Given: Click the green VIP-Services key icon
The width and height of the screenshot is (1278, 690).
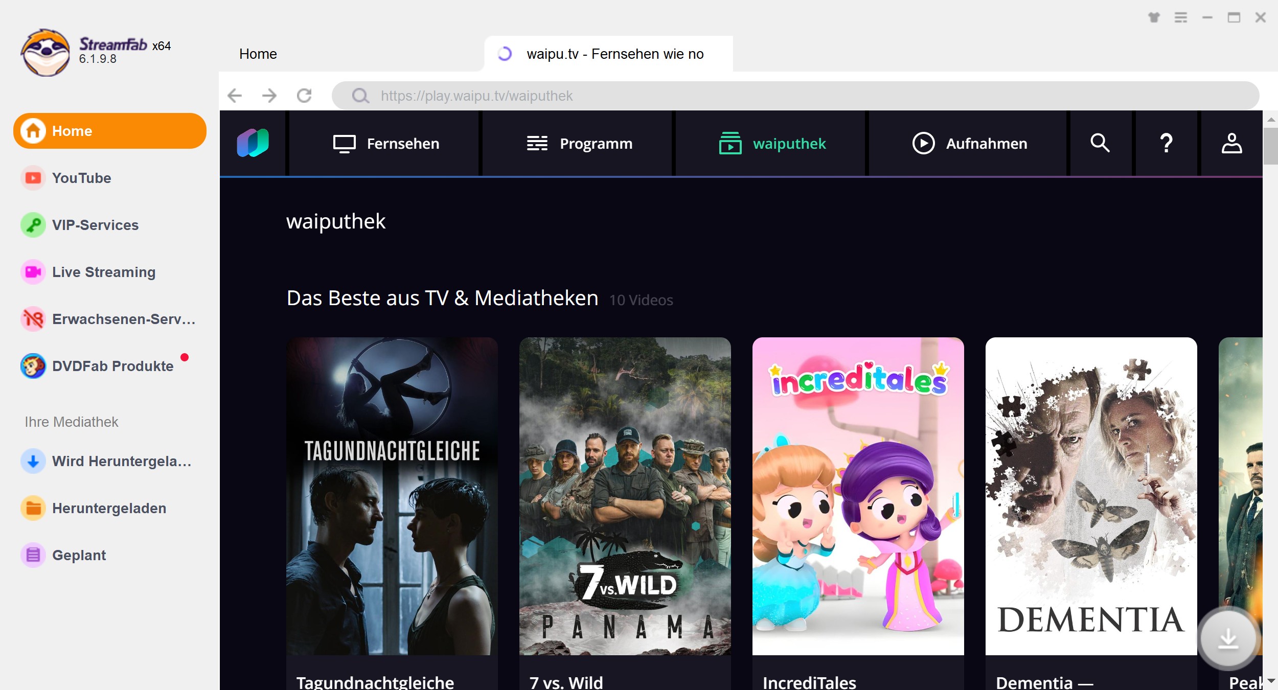Looking at the screenshot, I should (33, 225).
